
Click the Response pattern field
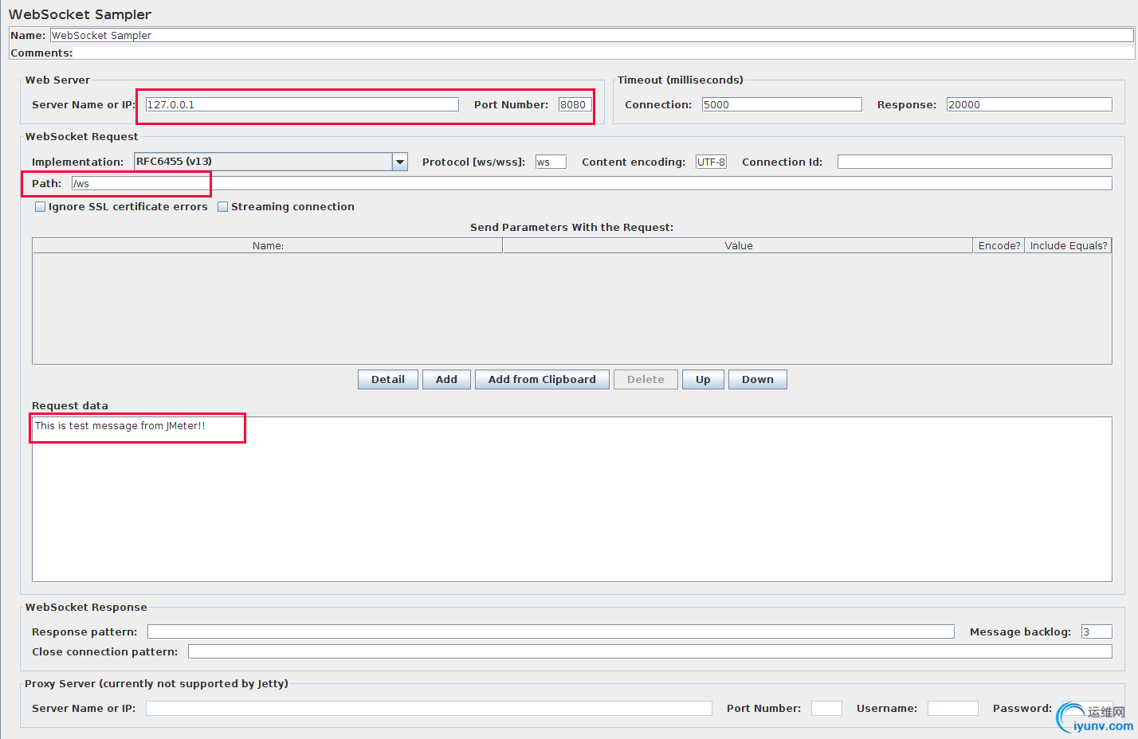pos(551,631)
